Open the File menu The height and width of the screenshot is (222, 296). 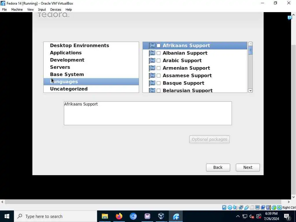tap(4, 10)
